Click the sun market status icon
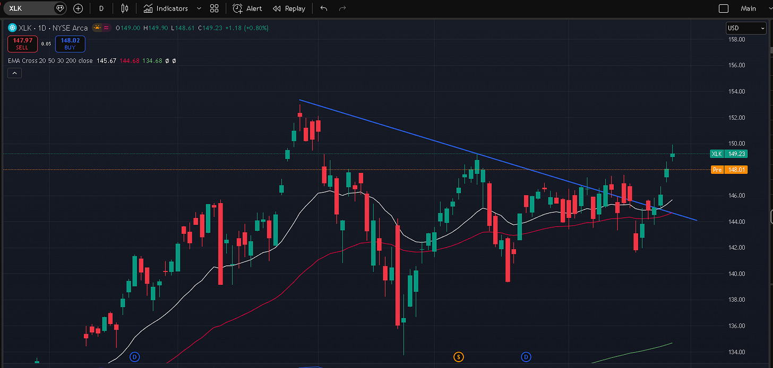The height and width of the screenshot is (368, 773). (97, 28)
